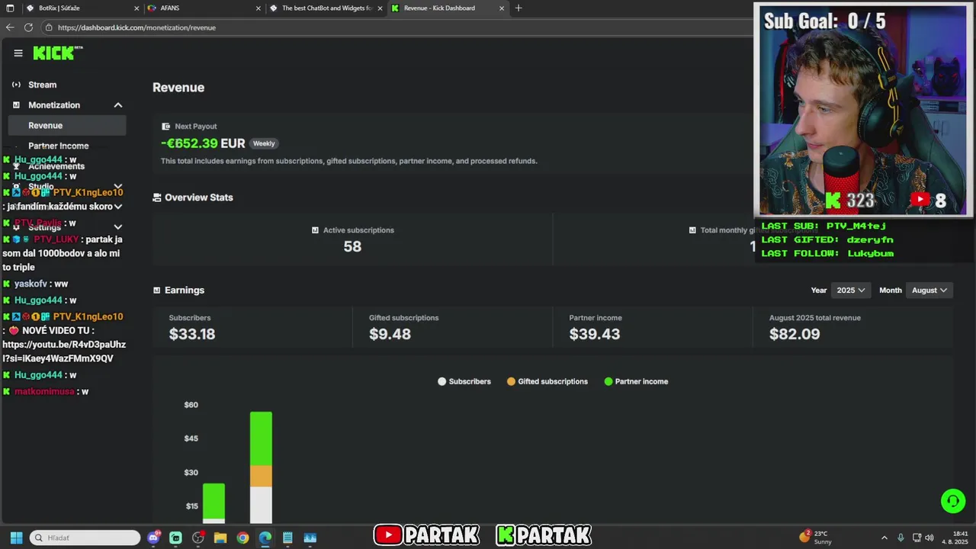Click the Monetization icon in sidebar
The image size is (976, 549).
(x=16, y=105)
